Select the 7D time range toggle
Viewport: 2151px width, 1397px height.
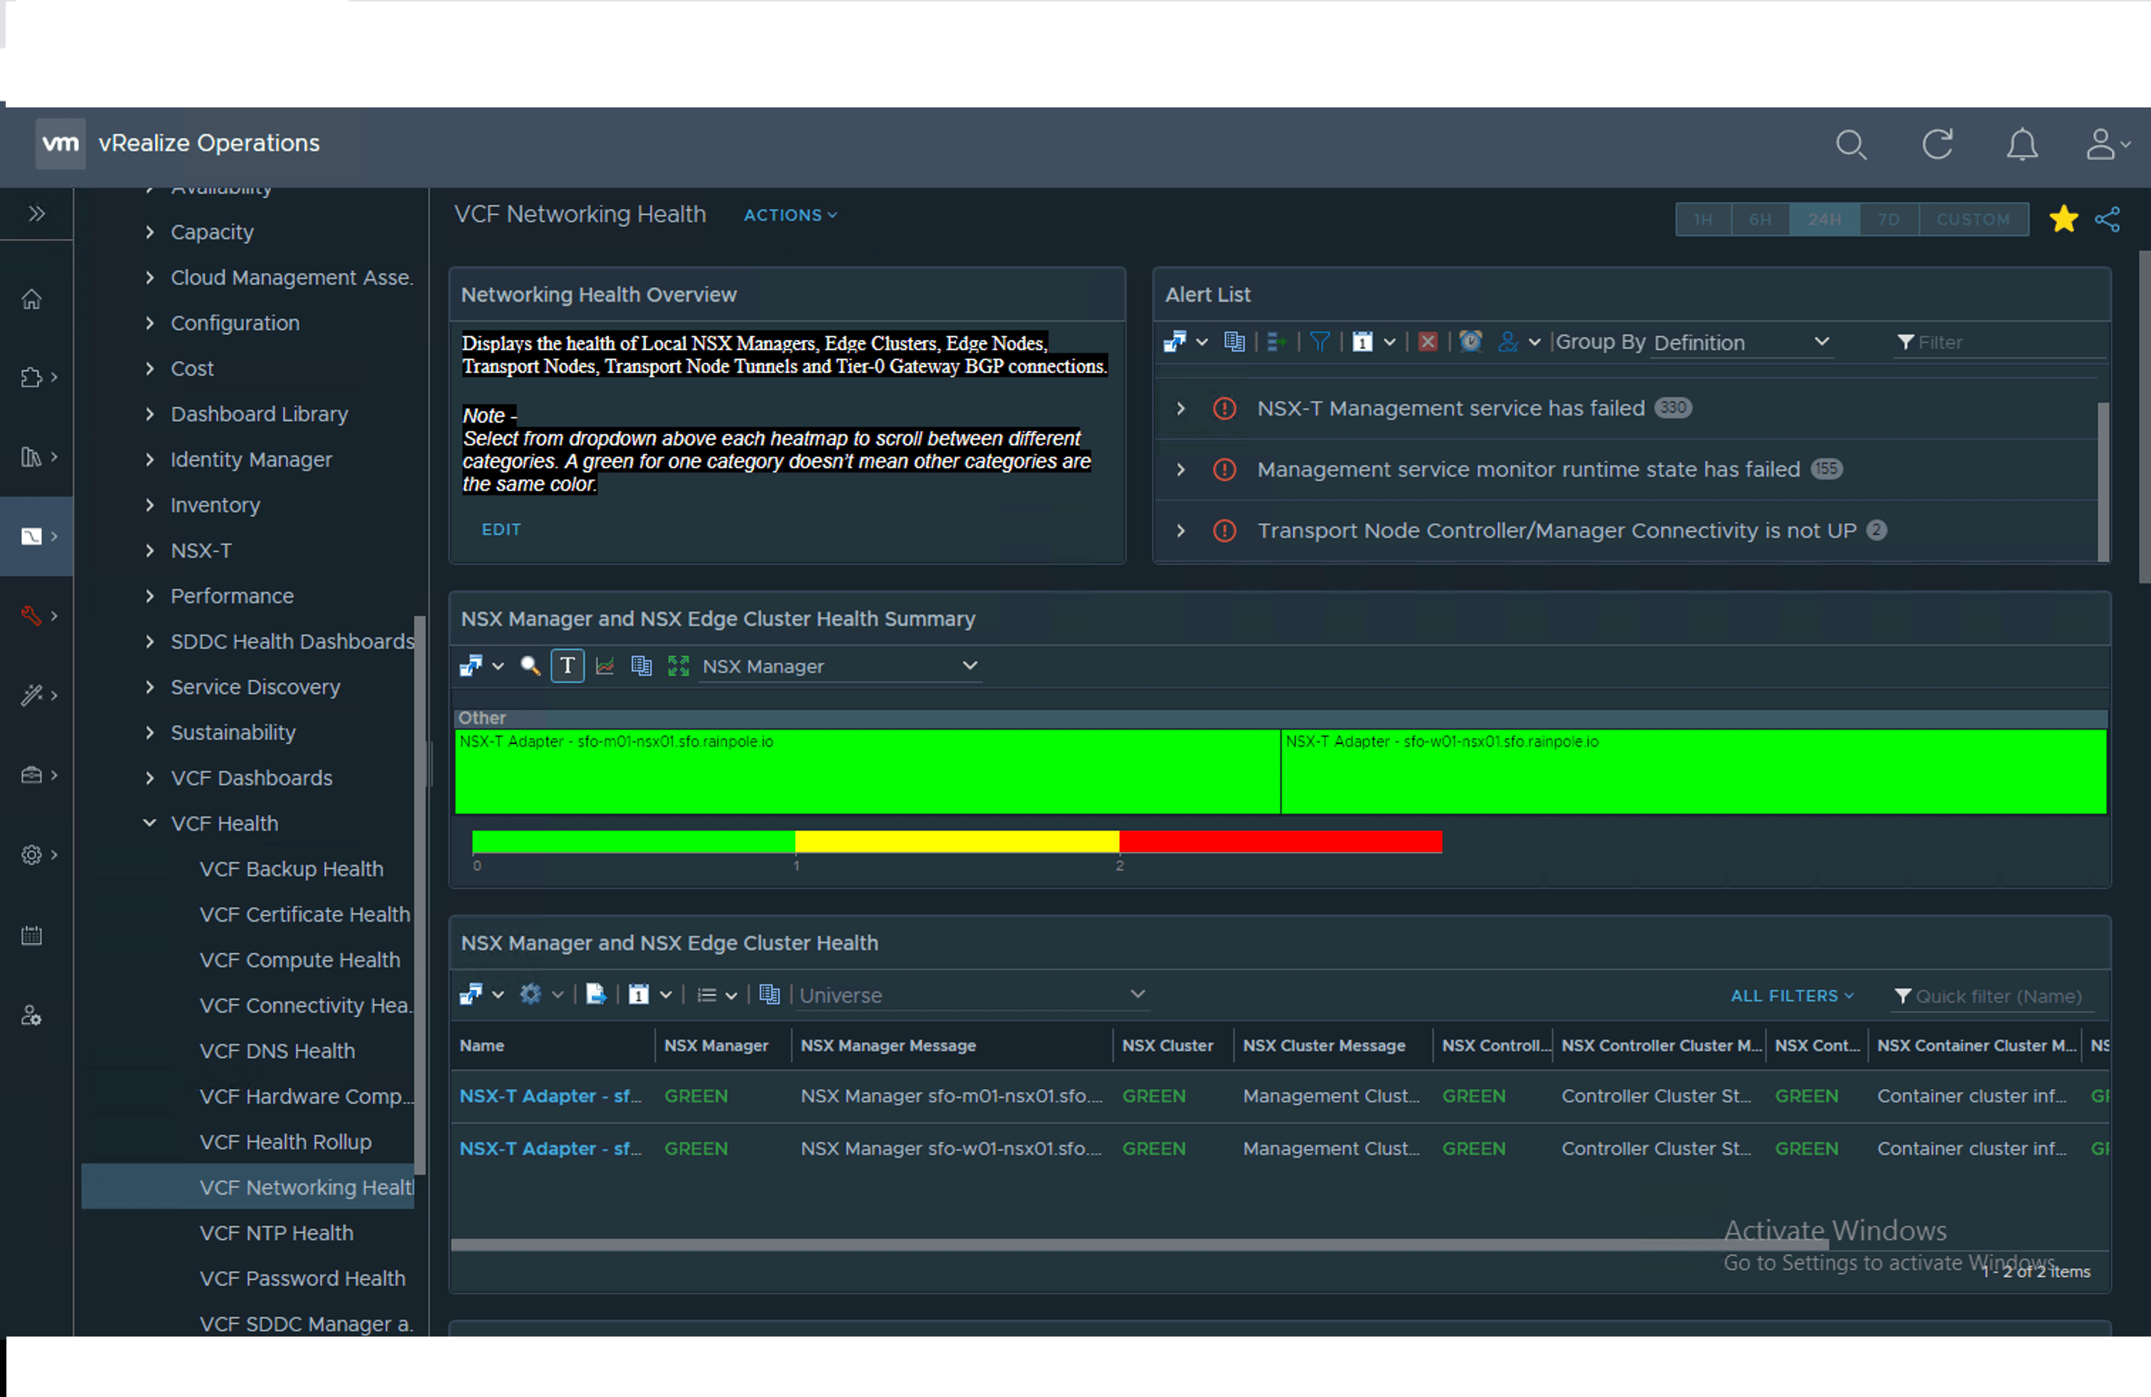pos(1888,220)
